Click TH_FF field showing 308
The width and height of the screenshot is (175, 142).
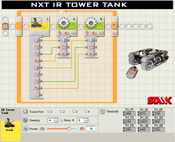pos(130,114)
